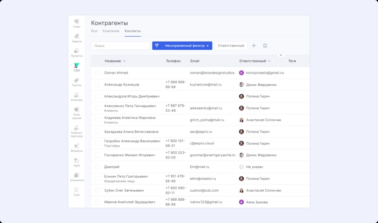Toggle the select-all checkbox in table header
The width and height of the screenshot is (378, 223).
[98, 61]
